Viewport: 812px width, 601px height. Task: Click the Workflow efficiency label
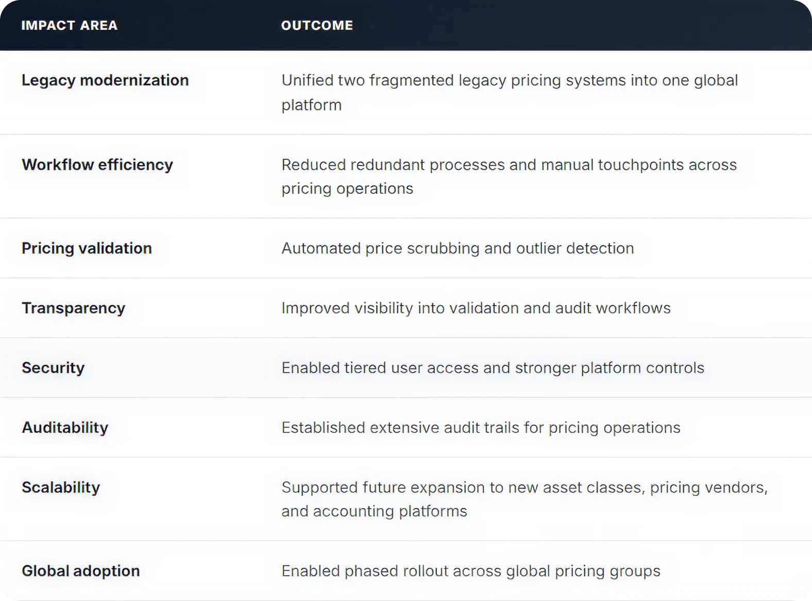coord(97,164)
